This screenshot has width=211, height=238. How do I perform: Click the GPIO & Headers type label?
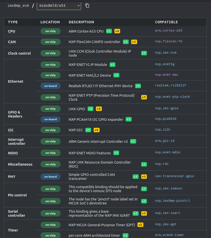[x=15, y=114]
